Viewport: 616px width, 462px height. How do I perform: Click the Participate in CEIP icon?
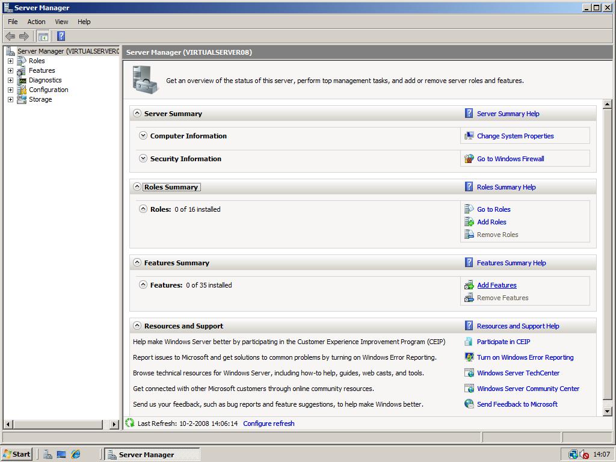[x=469, y=342]
